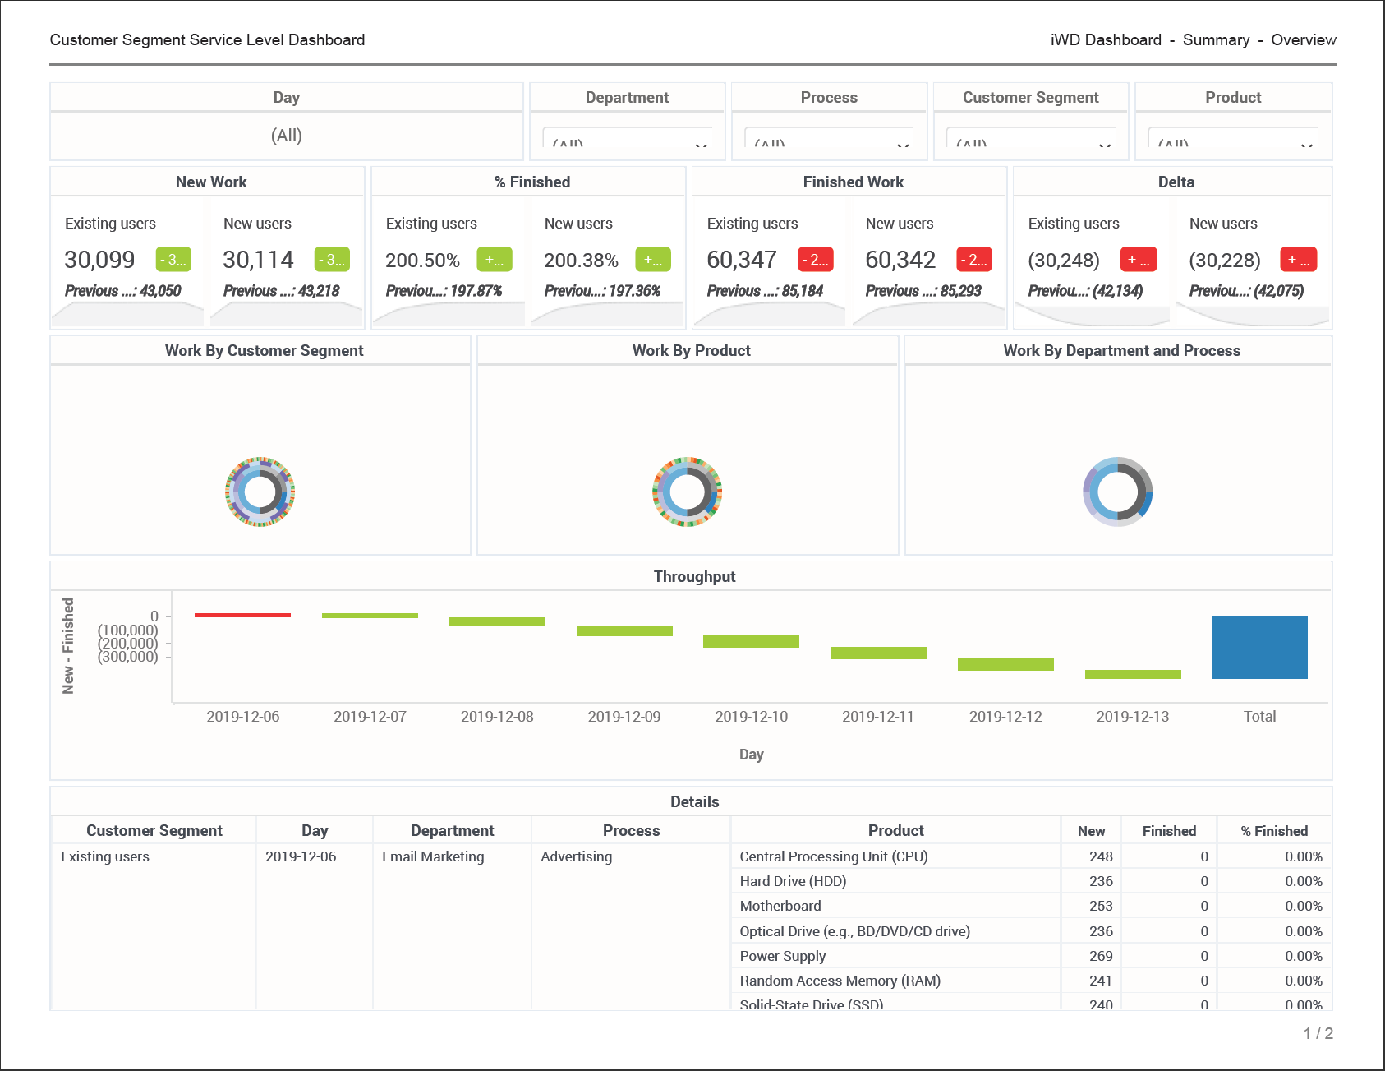Viewport: 1385px width, 1071px height.
Task: Click the Day filter showing (All)
Action: [287, 136]
